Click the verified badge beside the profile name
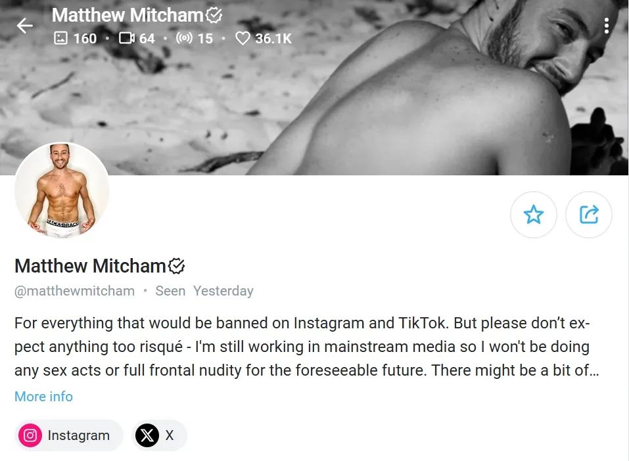The height and width of the screenshot is (461, 629). coord(177,266)
